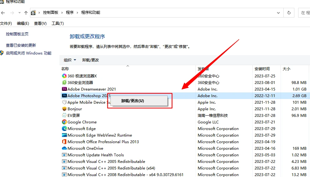Screen dimensions: 310x177
Task: Click the 2.69 GB size cell
Action: pyautogui.click(x=299, y=96)
